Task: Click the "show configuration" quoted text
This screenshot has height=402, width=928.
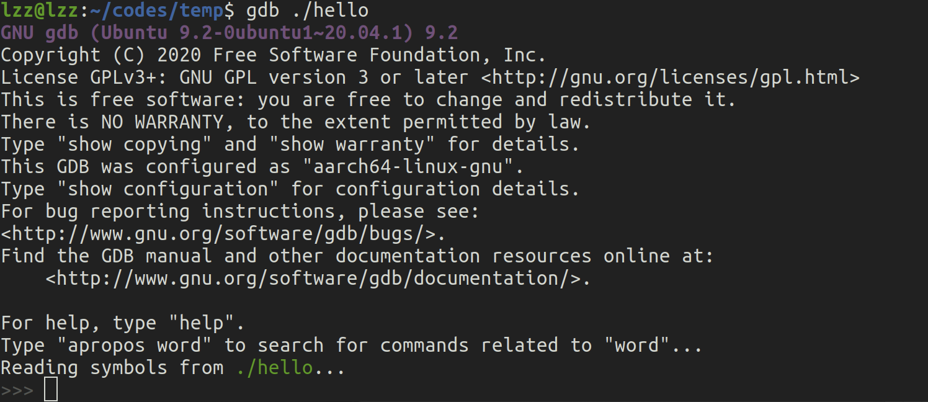Action: pyautogui.click(x=168, y=189)
